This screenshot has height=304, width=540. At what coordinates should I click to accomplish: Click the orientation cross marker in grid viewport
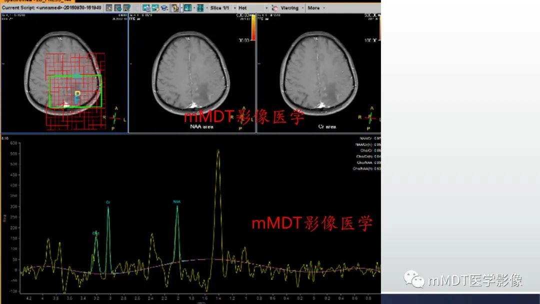click(x=114, y=118)
